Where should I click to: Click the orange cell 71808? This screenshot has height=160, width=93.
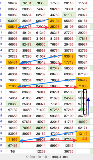pyautogui.click(x=83, y=86)
